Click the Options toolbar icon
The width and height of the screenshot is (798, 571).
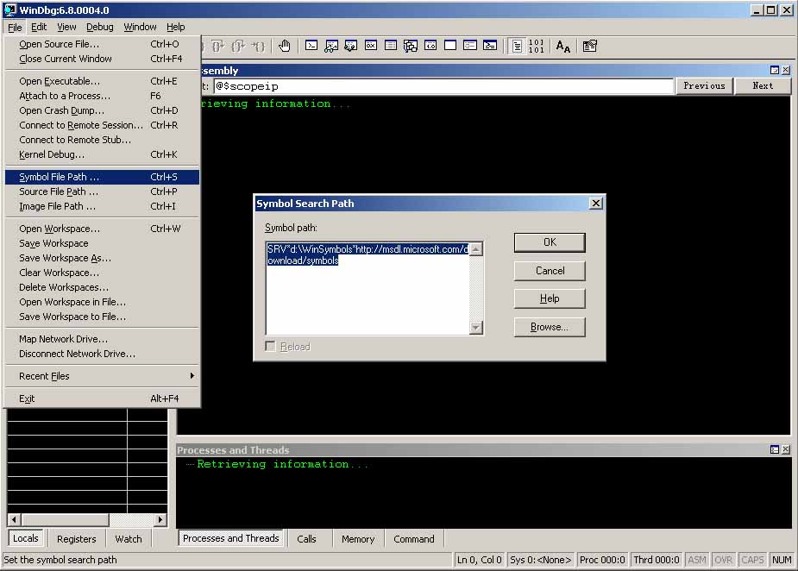[x=590, y=47]
